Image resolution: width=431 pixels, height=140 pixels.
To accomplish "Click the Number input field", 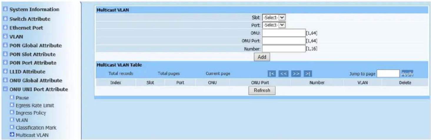I will pyautogui.click(x=284, y=49).
